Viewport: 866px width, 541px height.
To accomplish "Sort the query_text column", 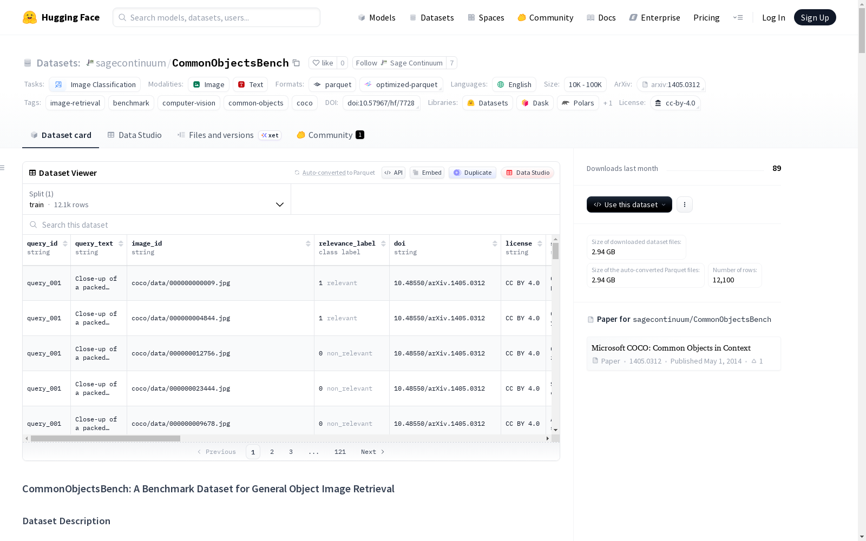I will pyautogui.click(x=121, y=243).
